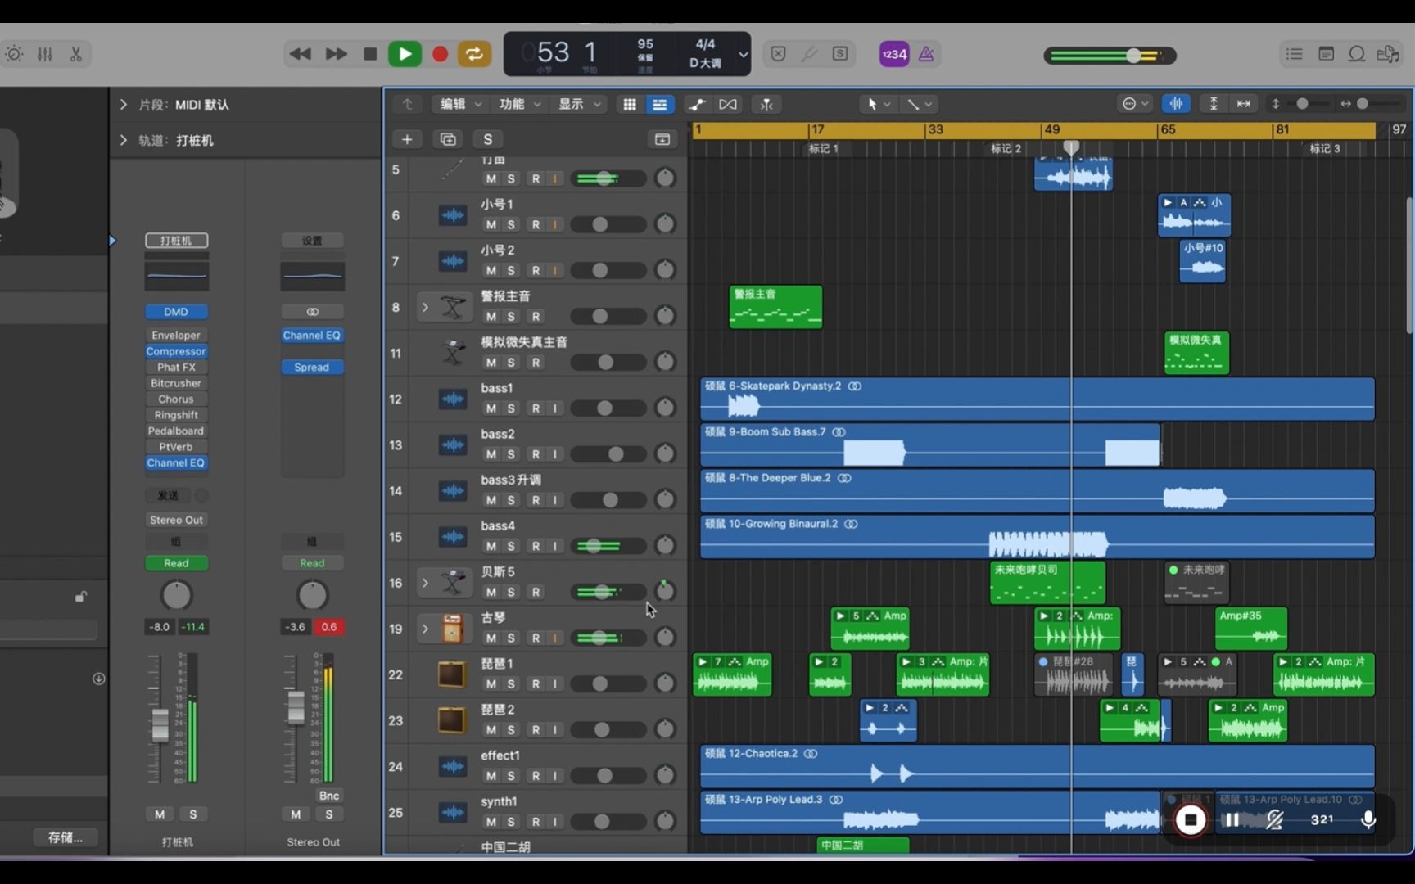The width and height of the screenshot is (1415, 884).
Task: Stop the screen recording overlay button
Action: 1191,819
